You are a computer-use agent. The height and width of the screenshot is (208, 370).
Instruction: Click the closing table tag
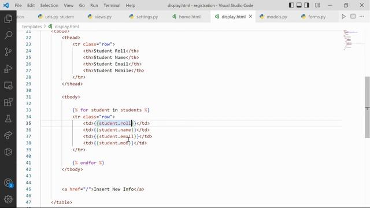point(62,203)
